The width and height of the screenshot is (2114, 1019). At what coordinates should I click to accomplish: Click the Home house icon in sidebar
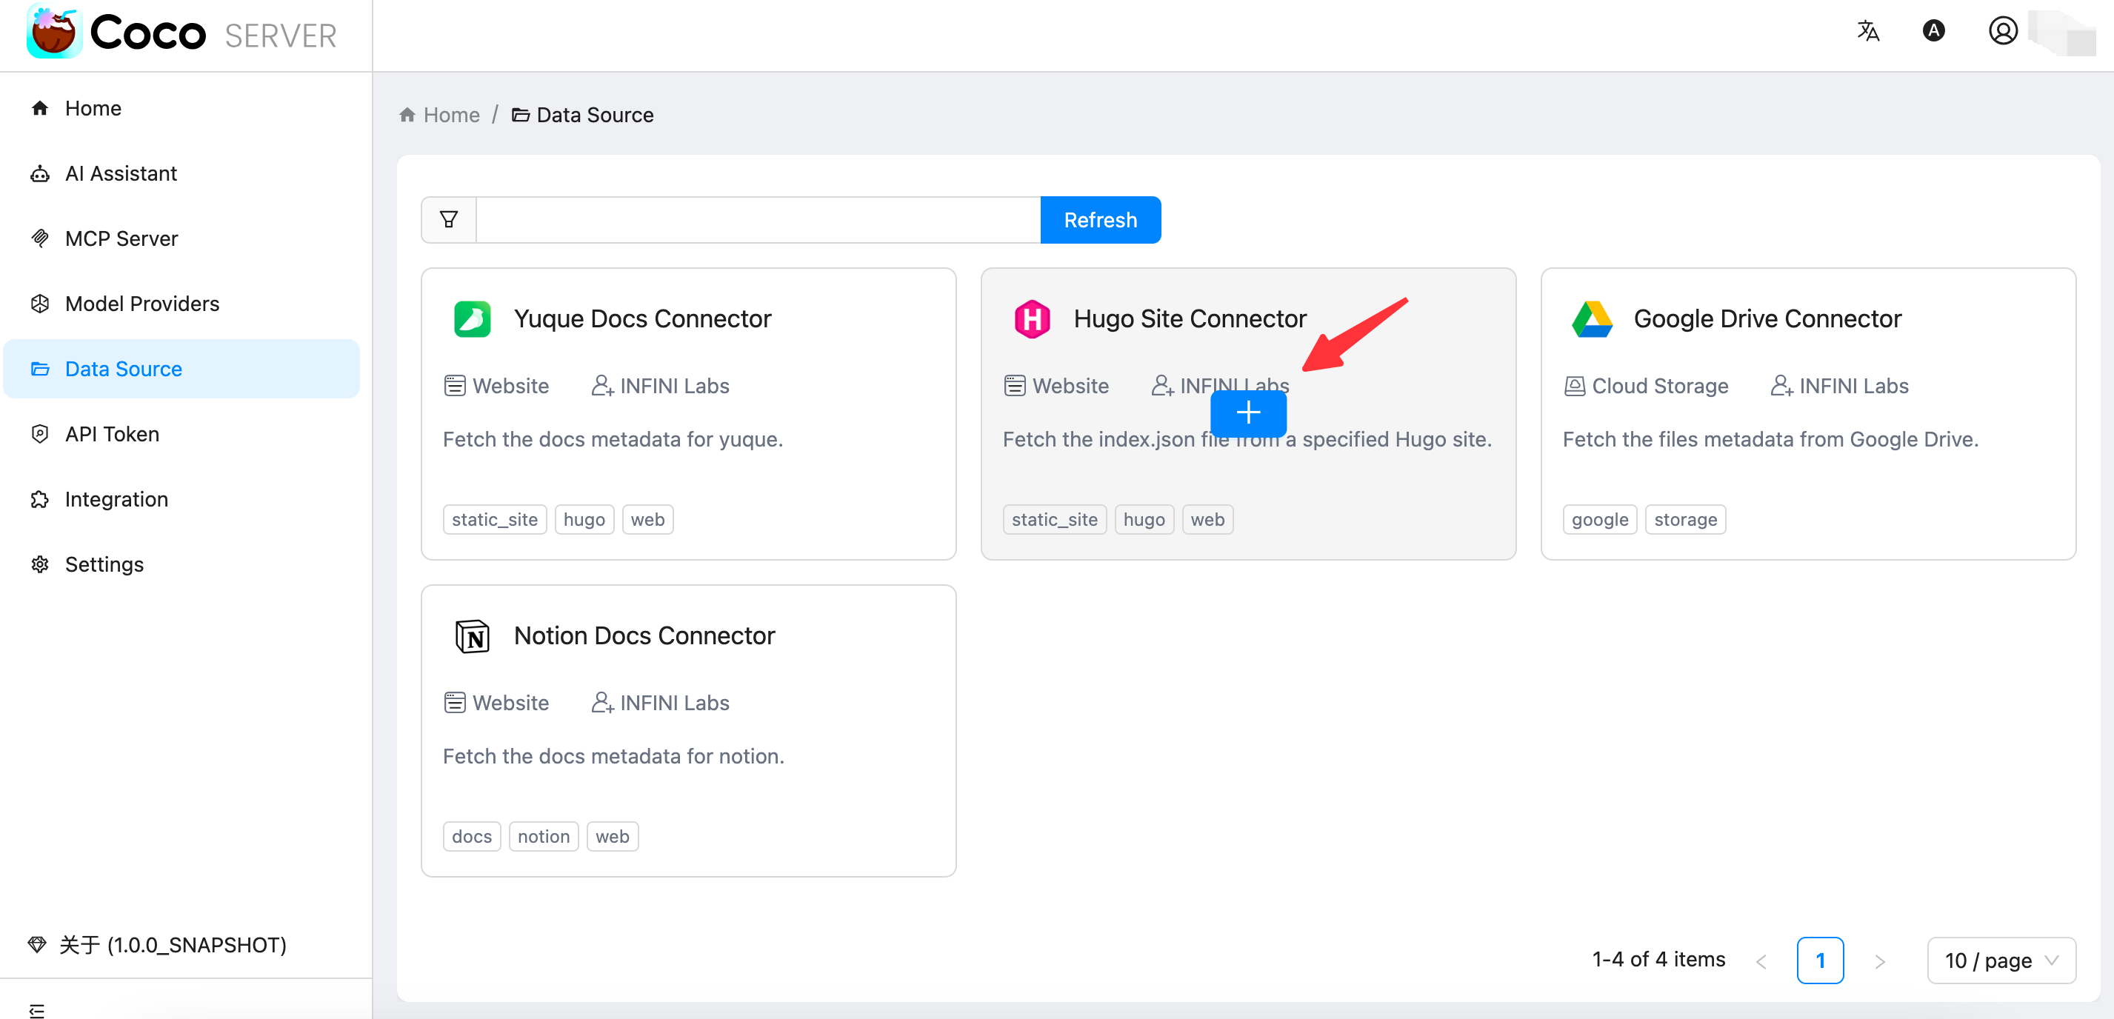pyautogui.click(x=39, y=108)
